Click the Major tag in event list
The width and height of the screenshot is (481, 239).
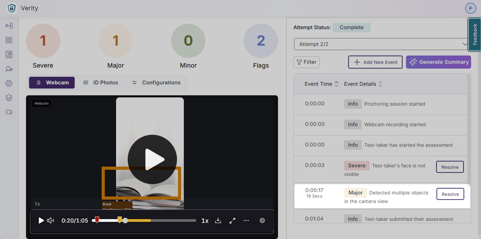pyautogui.click(x=355, y=193)
